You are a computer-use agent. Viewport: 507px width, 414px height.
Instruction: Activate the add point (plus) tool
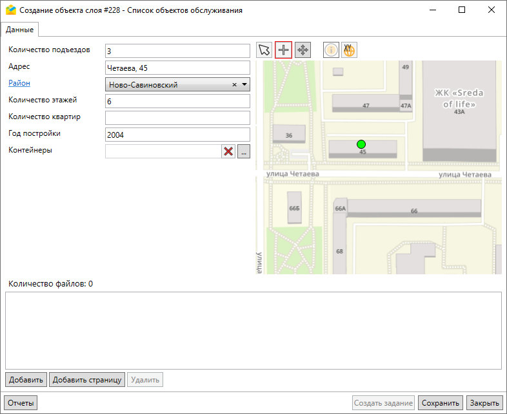[284, 50]
